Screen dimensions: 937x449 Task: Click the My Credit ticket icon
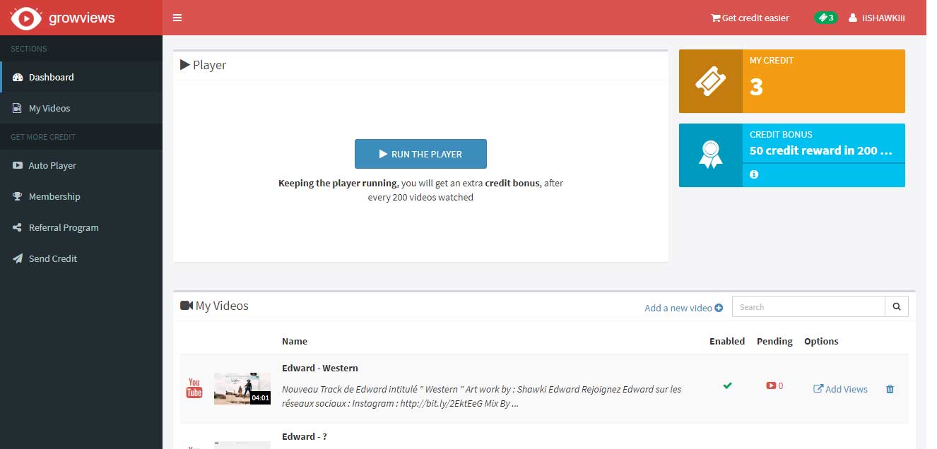(x=711, y=81)
